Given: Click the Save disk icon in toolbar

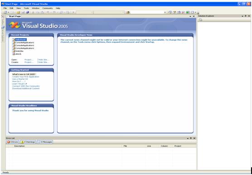Looking at the screenshot, I should 23,12.
